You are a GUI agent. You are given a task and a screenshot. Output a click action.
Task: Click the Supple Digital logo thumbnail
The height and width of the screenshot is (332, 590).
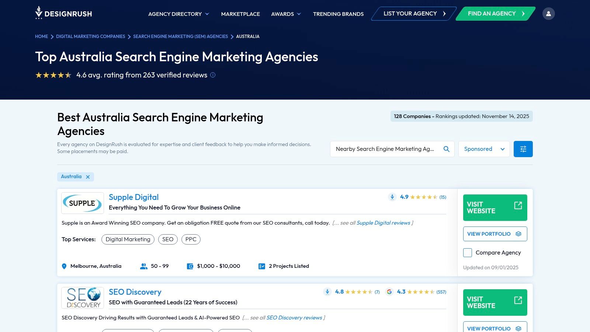point(83,203)
